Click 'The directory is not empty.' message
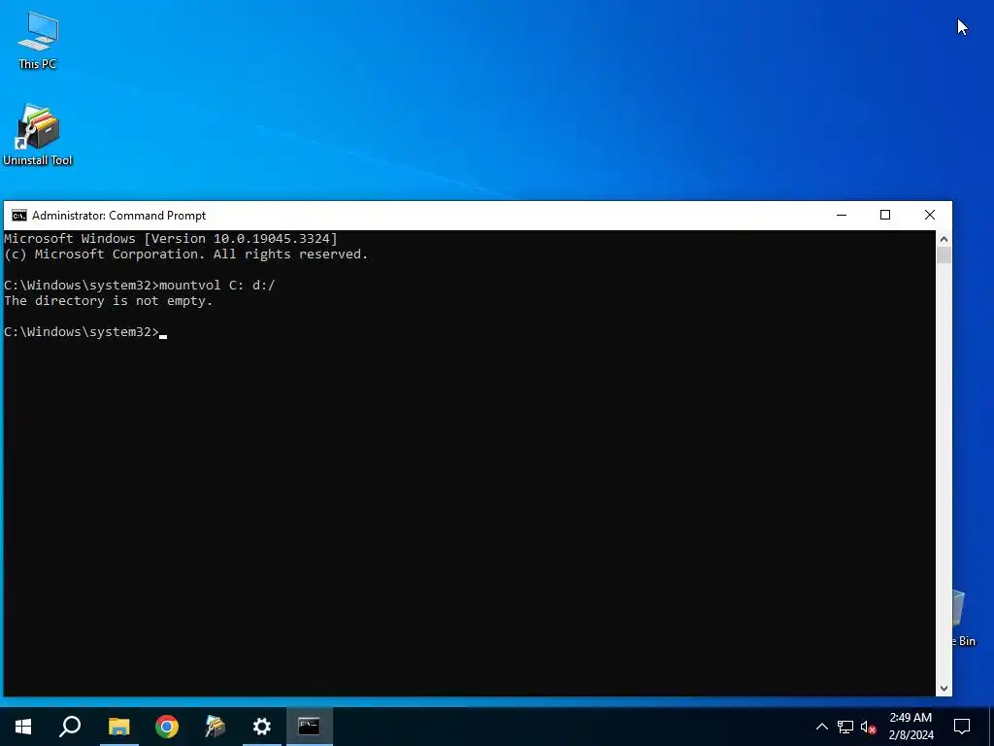Screen dimensions: 994x746 point(109,301)
